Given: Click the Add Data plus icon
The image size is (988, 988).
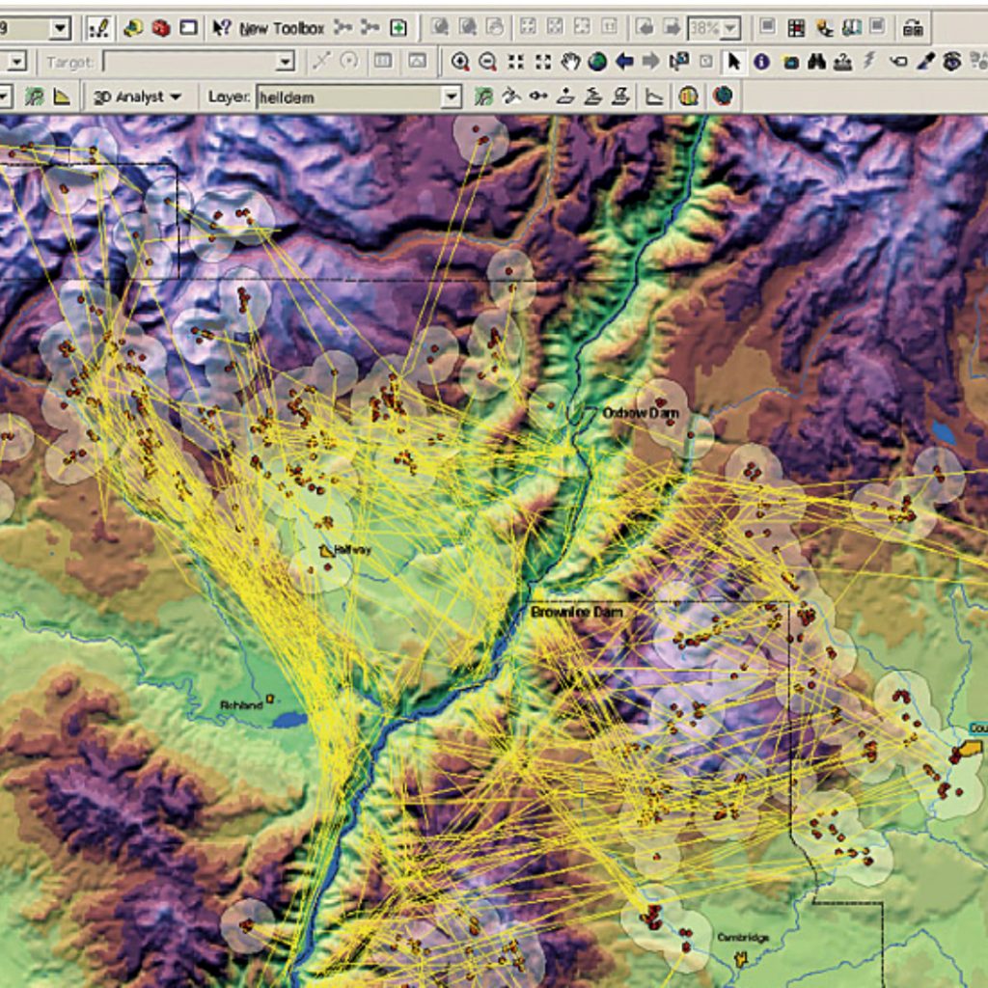Looking at the screenshot, I should pos(397,28).
